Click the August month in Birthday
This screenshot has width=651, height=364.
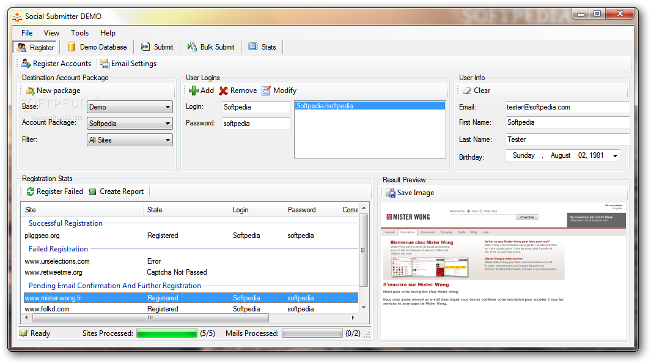coord(561,155)
